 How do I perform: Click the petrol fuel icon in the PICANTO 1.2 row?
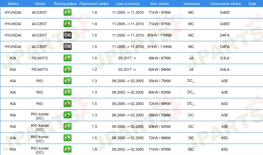67,69
